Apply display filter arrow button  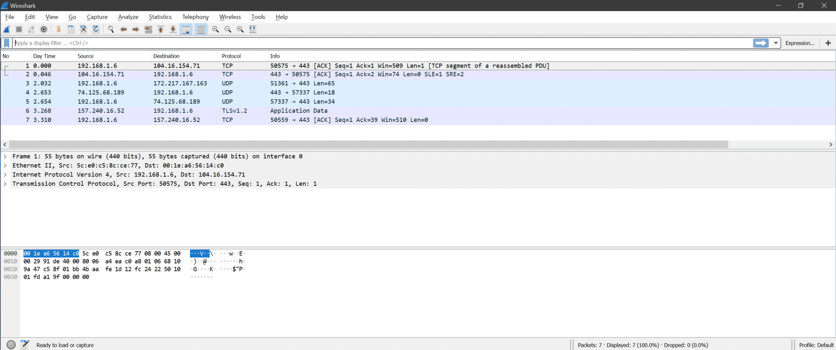[x=760, y=43]
